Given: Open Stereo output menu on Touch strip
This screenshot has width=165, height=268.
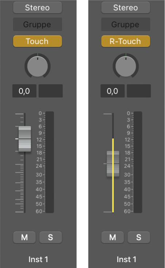Looking at the screenshot, I should [38, 8].
